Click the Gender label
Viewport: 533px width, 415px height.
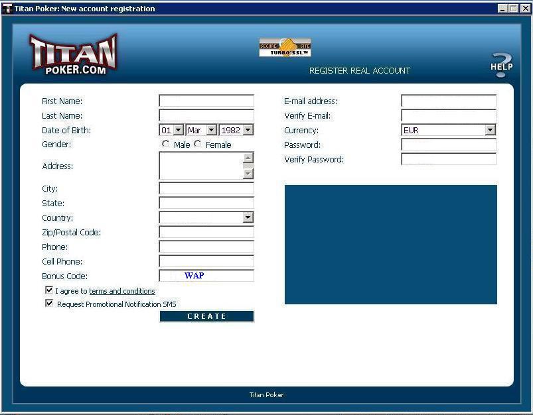[56, 145]
